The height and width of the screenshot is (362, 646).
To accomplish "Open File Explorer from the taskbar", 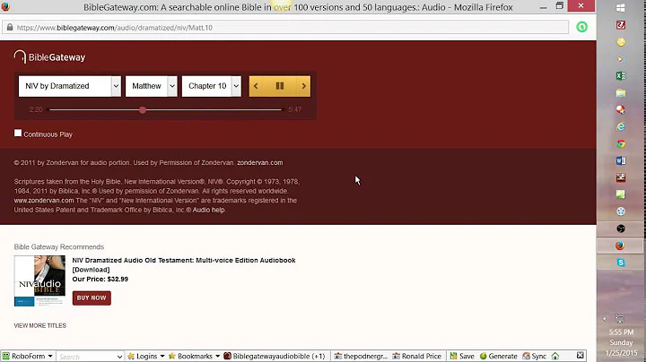I will point(621,93).
